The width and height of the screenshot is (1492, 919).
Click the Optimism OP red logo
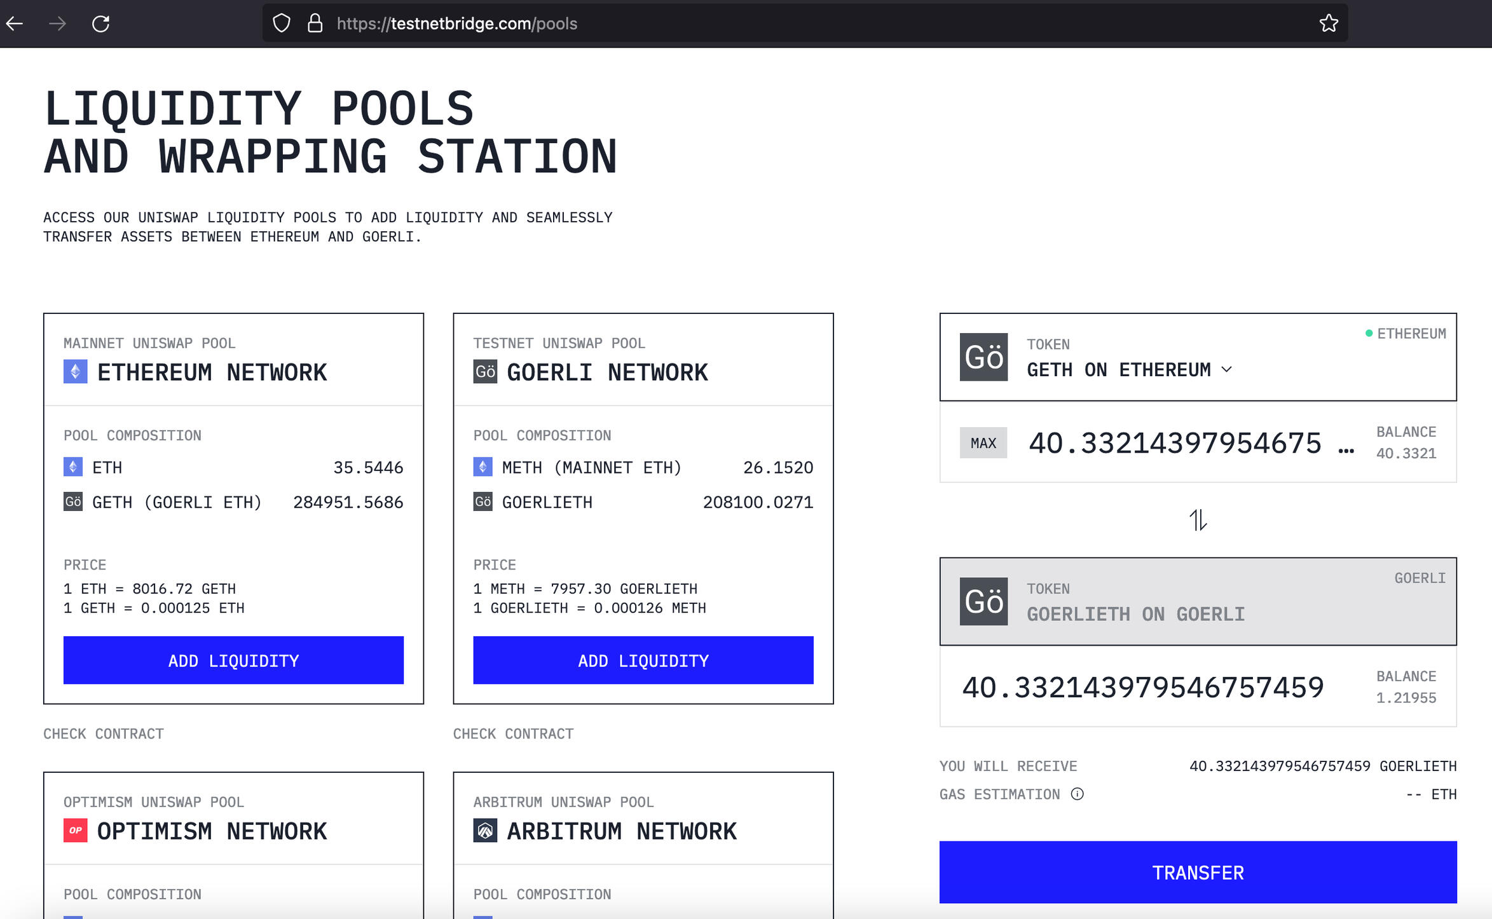(75, 830)
